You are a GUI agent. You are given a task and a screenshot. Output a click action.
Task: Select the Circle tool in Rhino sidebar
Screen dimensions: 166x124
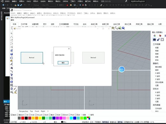coord(11,40)
